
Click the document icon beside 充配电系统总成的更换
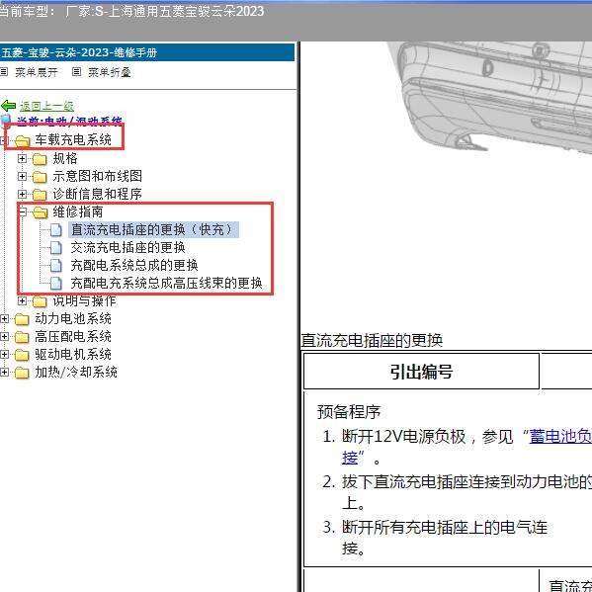(x=56, y=266)
